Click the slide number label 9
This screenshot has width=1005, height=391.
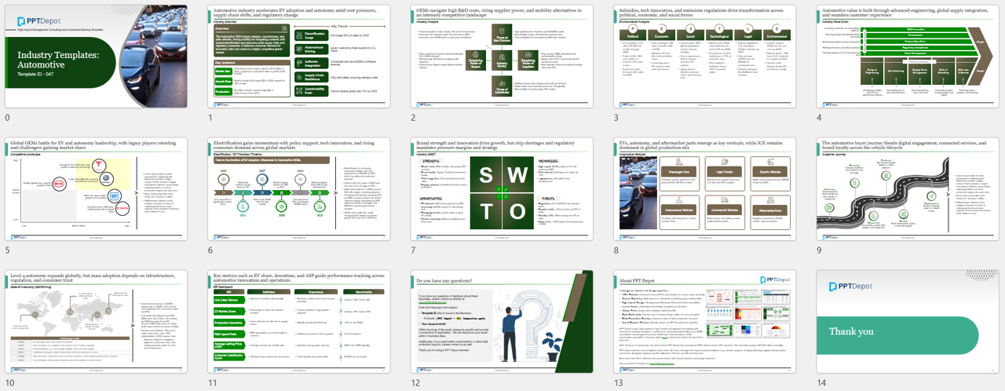817,250
